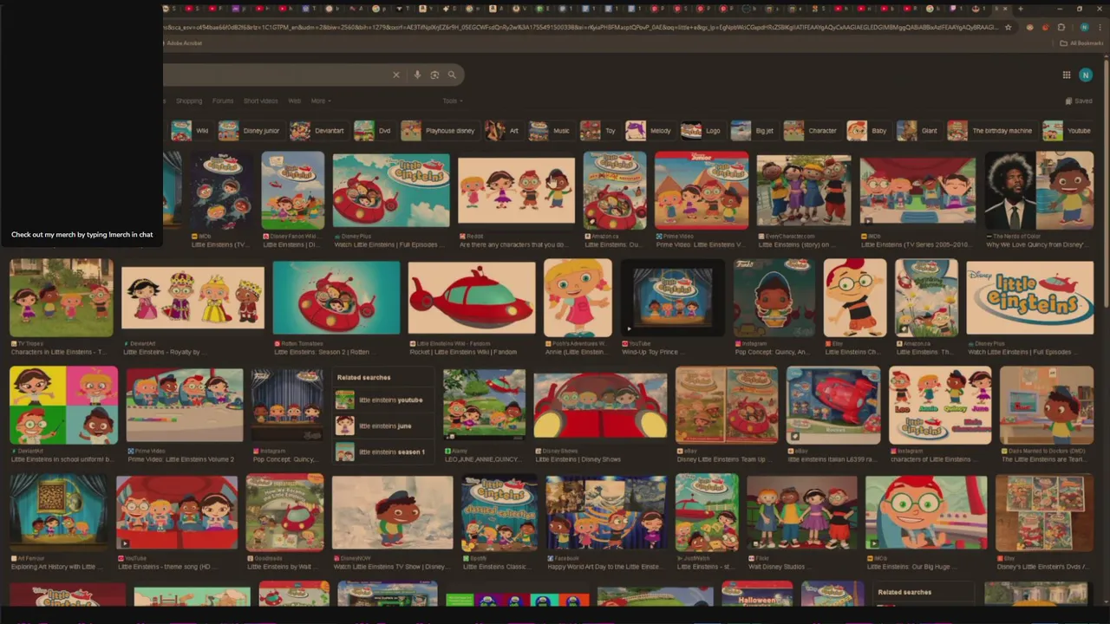The image size is (1110, 624).
Task: Filter images by Baby chip
Action: pos(868,131)
